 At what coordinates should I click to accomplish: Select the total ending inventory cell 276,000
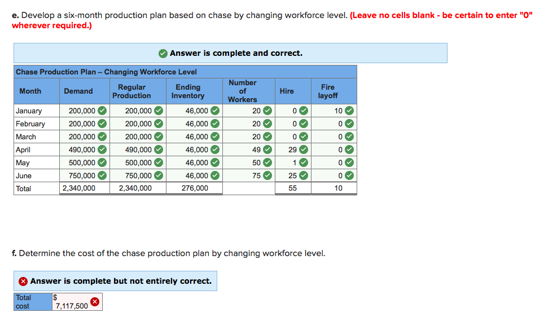(x=195, y=188)
